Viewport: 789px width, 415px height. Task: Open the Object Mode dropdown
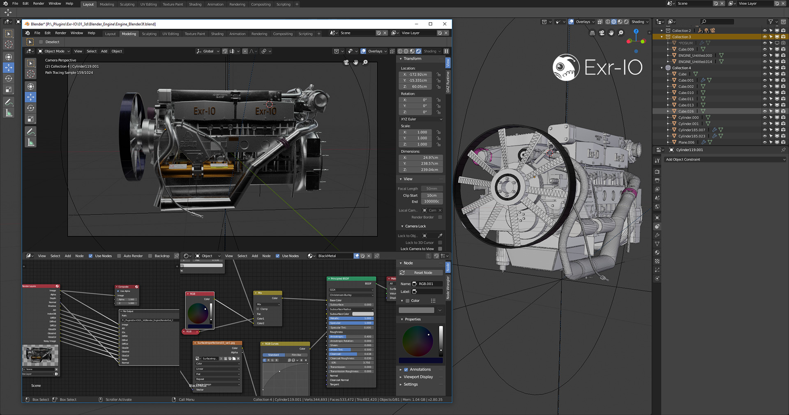pyautogui.click(x=54, y=51)
